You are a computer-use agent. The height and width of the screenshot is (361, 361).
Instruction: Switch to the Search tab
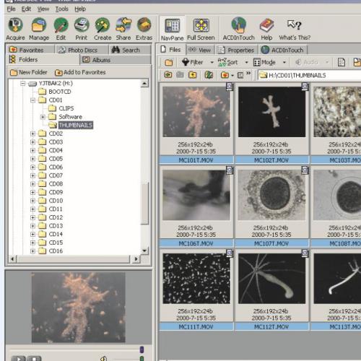130,50
